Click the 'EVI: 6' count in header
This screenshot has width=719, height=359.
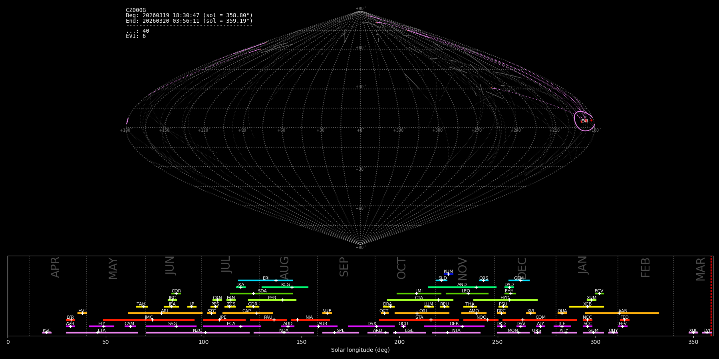coord(136,36)
